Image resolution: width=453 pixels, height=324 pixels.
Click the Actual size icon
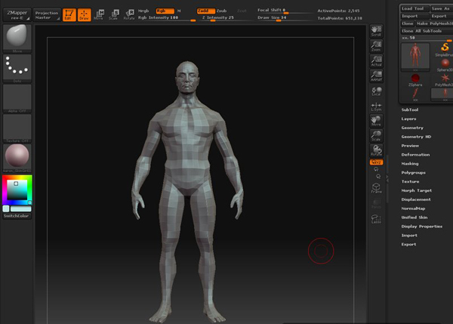click(376, 61)
